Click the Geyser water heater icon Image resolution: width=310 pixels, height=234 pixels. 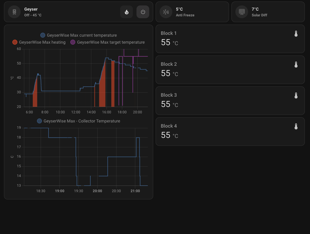click(14, 12)
